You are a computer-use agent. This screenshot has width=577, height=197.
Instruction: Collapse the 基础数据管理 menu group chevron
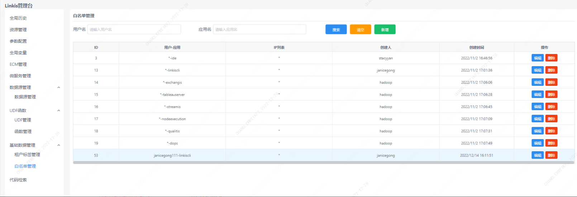[x=59, y=145]
